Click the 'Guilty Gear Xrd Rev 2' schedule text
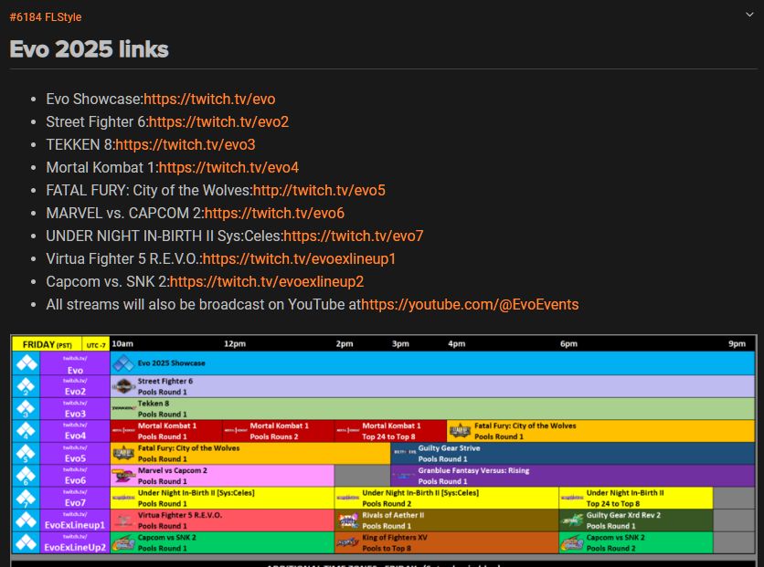764x567 pixels. [623, 515]
